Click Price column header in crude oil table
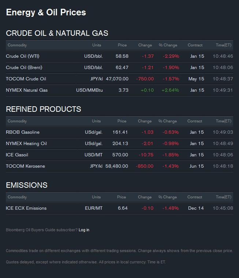This screenshot has width=239, height=278. pos(122,45)
